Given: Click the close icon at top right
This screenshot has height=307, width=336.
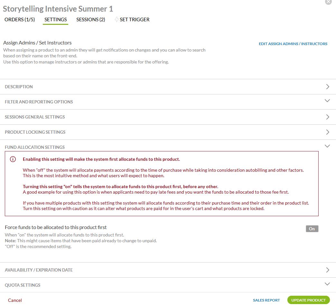Looking at the screenshot, I should click(328, 2).
